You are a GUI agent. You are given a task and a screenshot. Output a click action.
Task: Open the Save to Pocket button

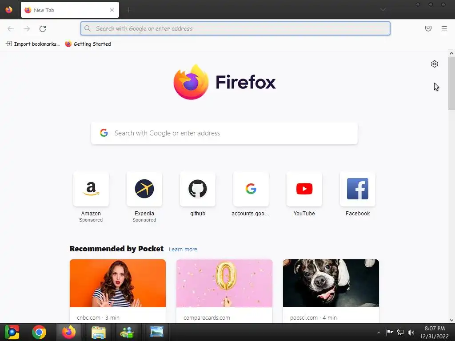(428, 28)
